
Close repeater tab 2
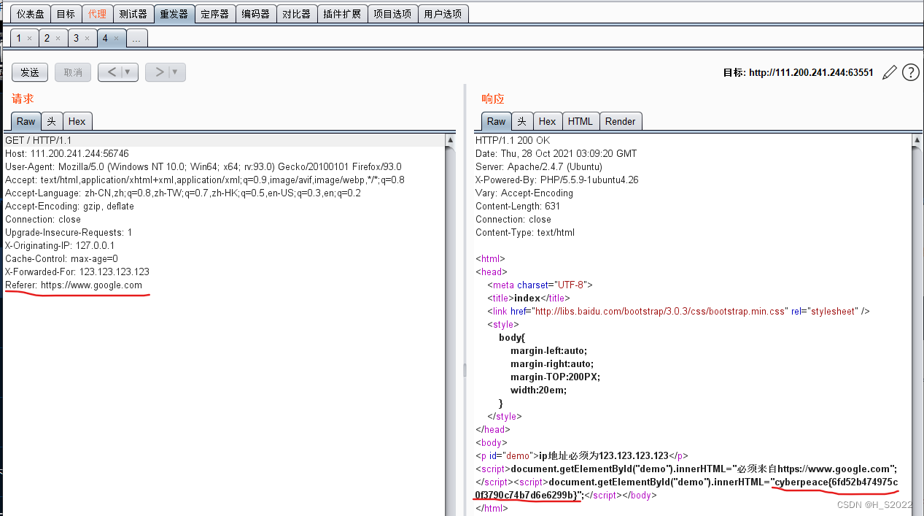(x=58, y=39)
